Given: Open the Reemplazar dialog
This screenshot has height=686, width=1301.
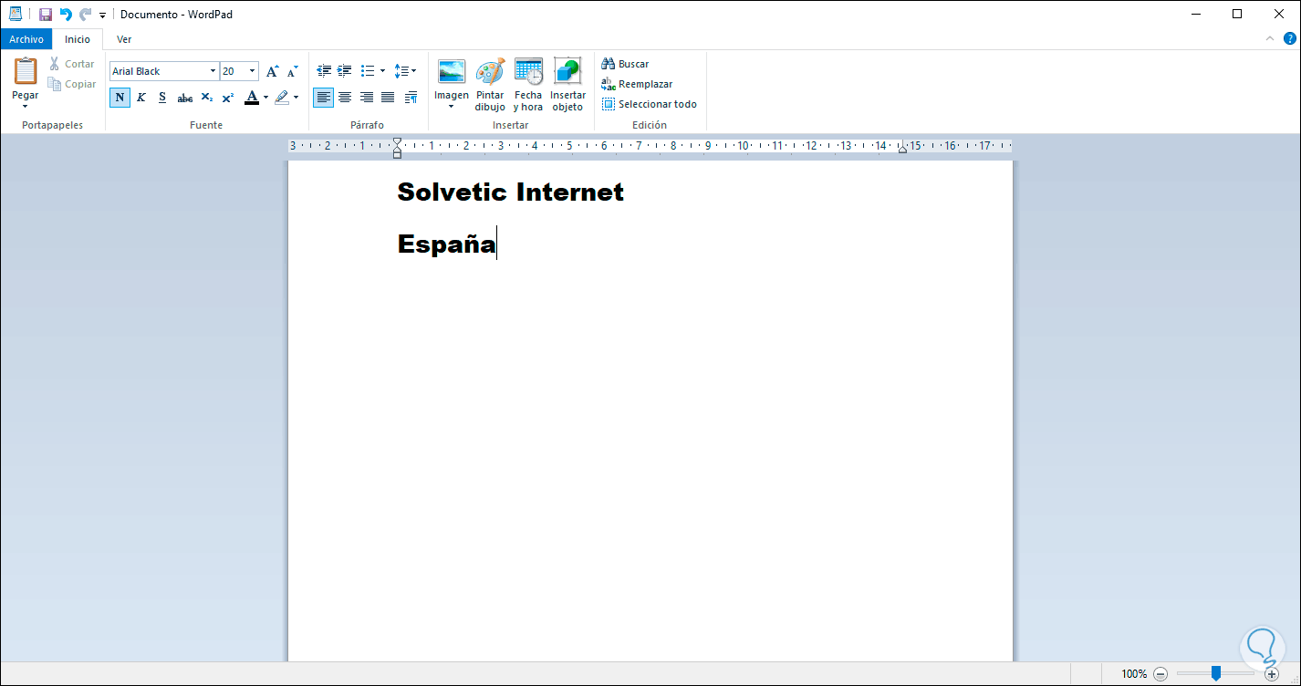Looking at the screenshot, I should point(637,84).
